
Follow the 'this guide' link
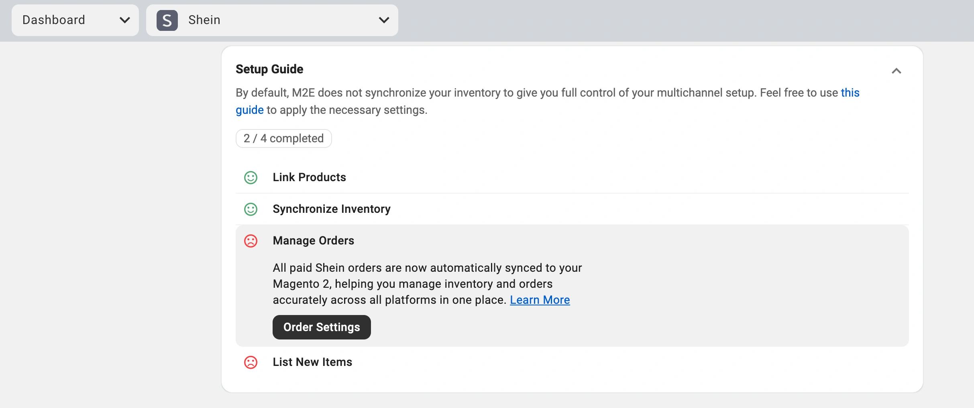pyautogui.click(x=850, y=93)
